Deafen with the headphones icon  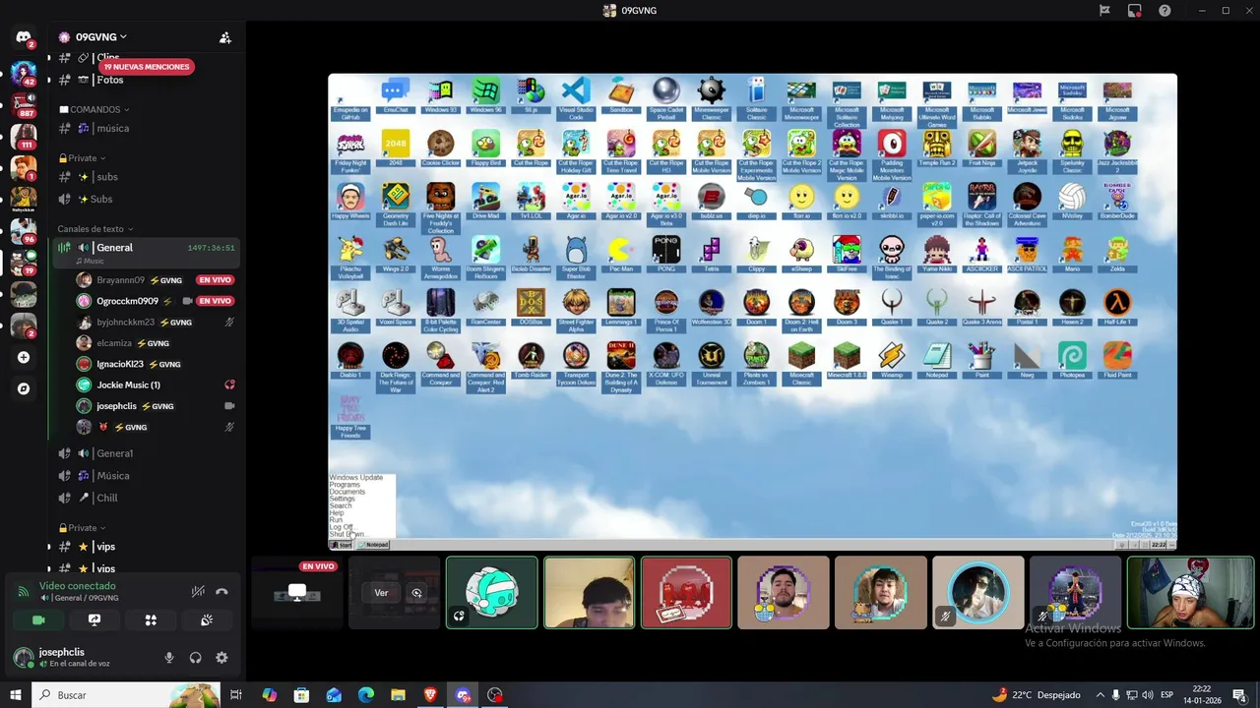195,658
